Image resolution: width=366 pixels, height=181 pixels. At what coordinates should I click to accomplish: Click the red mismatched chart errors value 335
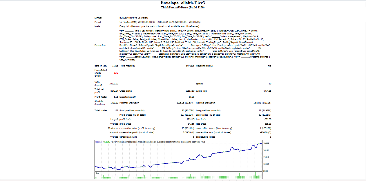point(116,73)
